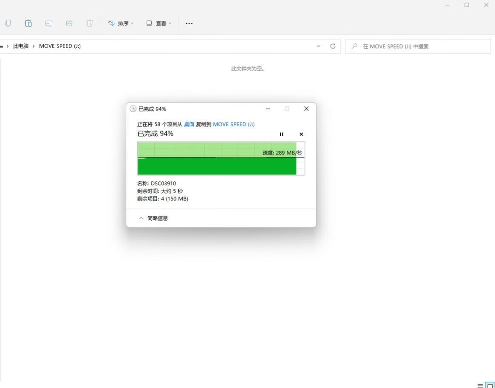The width and height of the screenshot is (495, 388).
Task: Click the share icon in toolbar
Action: coord(69,23)
